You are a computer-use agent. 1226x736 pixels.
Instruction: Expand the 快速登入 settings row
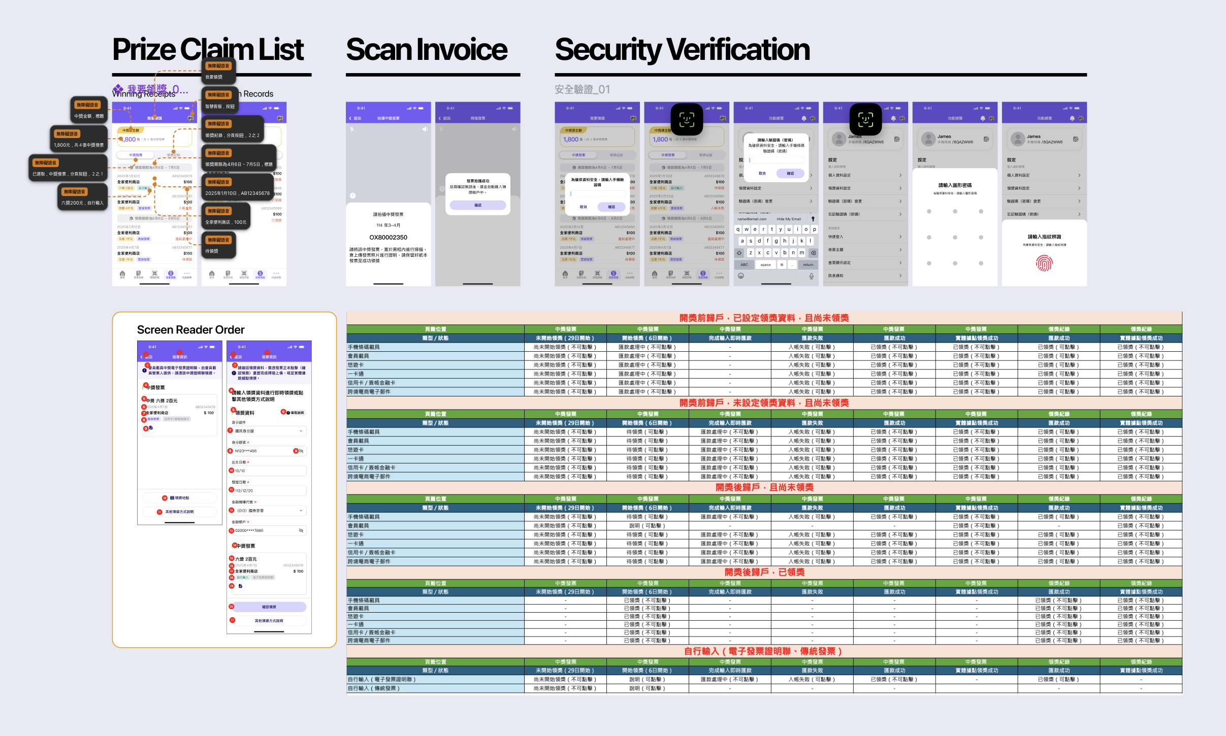pyautogui.click(x=865, y=237)
